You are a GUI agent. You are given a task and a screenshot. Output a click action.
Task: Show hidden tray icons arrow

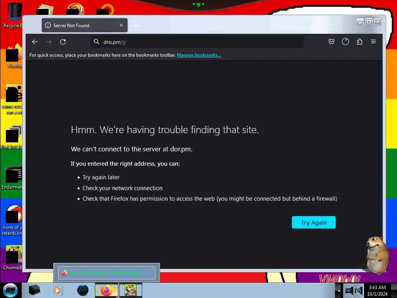(x=339, y=290)
